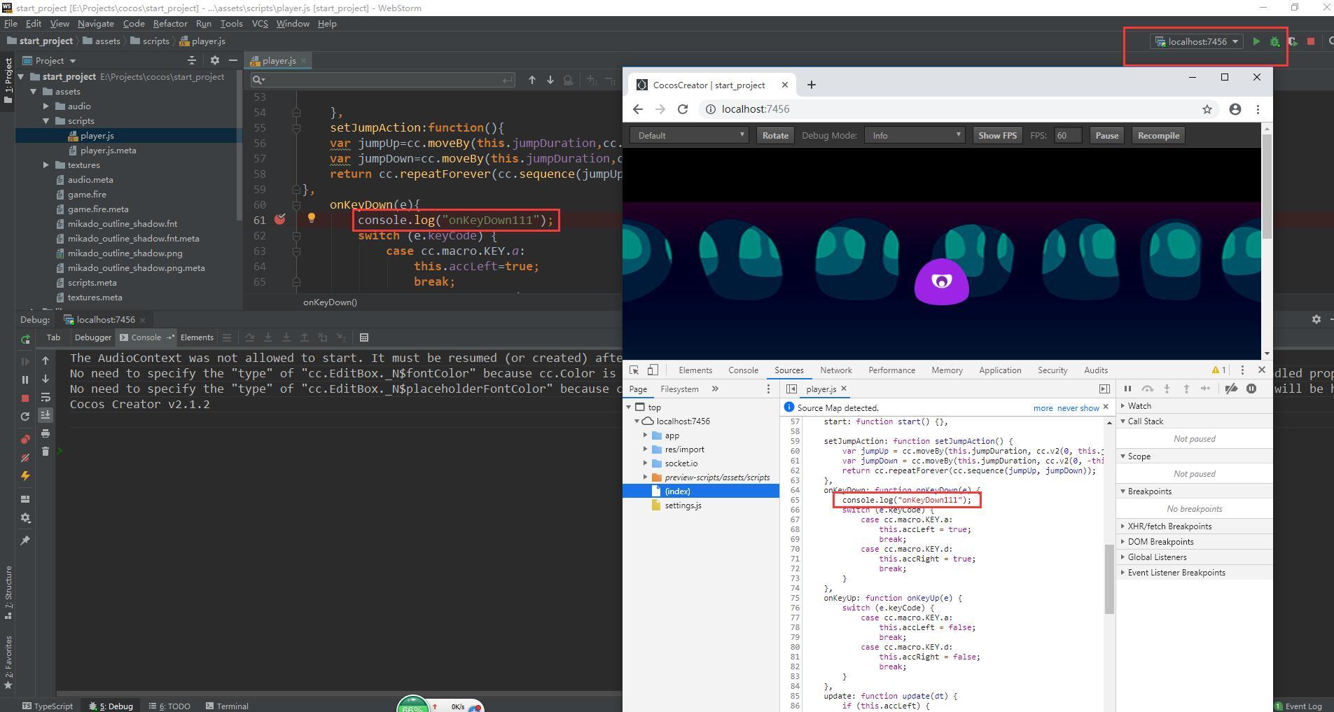Toggle soft-wrap in WebStorm console
Image resolution: width=1334 pixels, height=712 pixels.
pyautogui.click(x=46, y=397)
